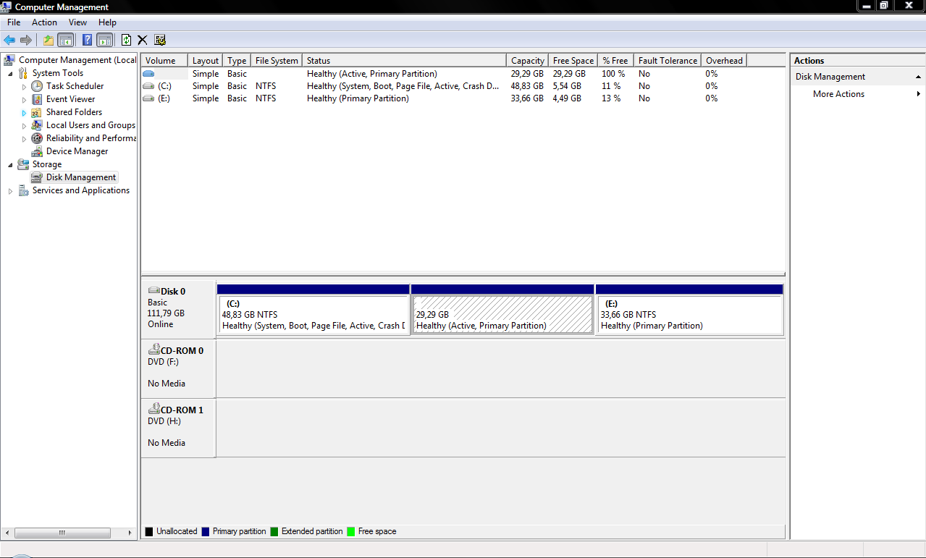The width and height of the screenshot is (926, 558).
Task: Collapse the Storage tree node
Action: pyautogui.click(x=10, y=165)
